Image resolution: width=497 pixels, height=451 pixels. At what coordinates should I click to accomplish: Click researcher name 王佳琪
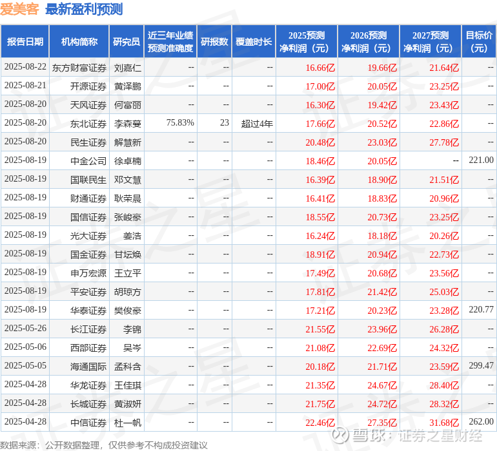(128, 385)
